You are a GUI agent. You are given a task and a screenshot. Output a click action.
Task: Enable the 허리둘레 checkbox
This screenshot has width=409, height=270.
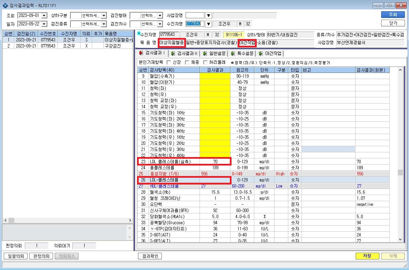click(x=205, y=62)
